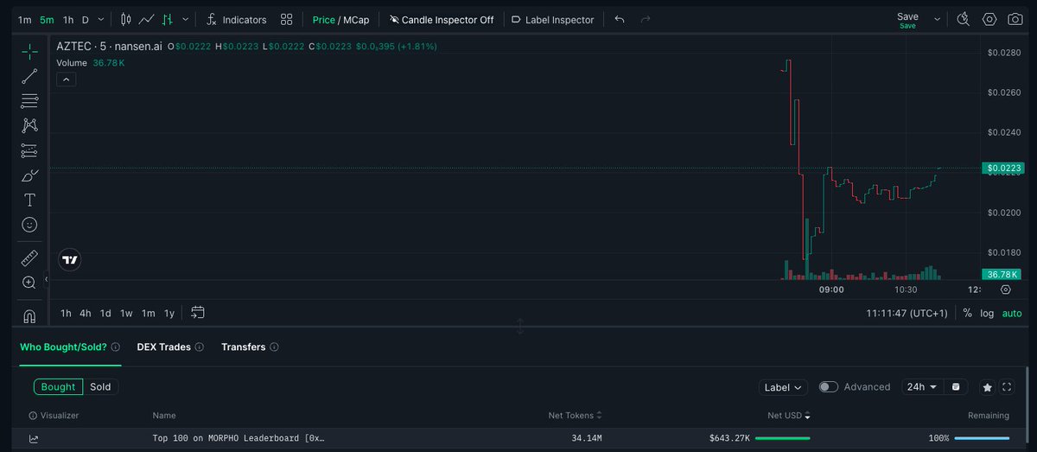Switch chart to Price view
This screenshot has height=452, width=1037.
pos(323,19)
